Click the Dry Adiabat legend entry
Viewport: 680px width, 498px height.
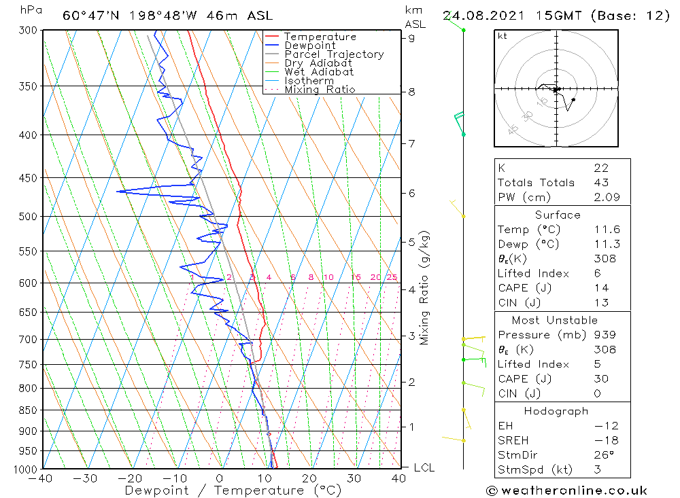coord(308,63)
